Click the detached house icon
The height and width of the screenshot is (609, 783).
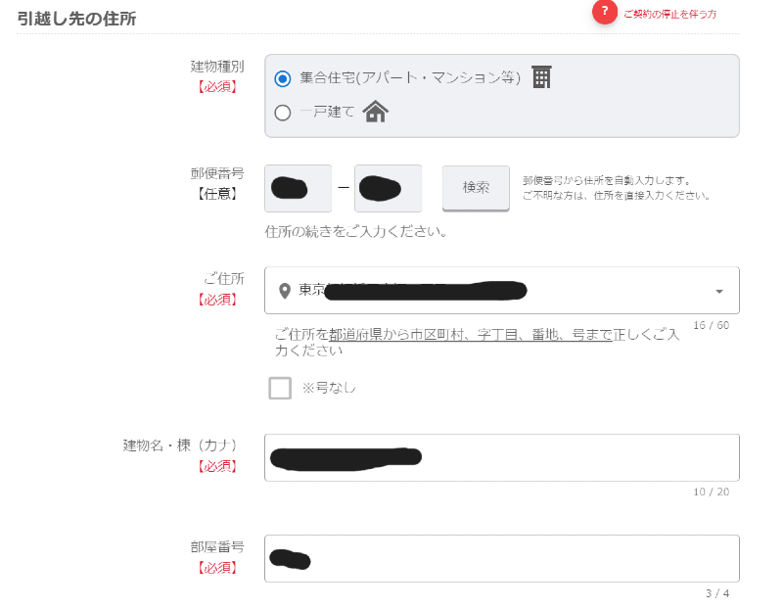pos(376,112)
